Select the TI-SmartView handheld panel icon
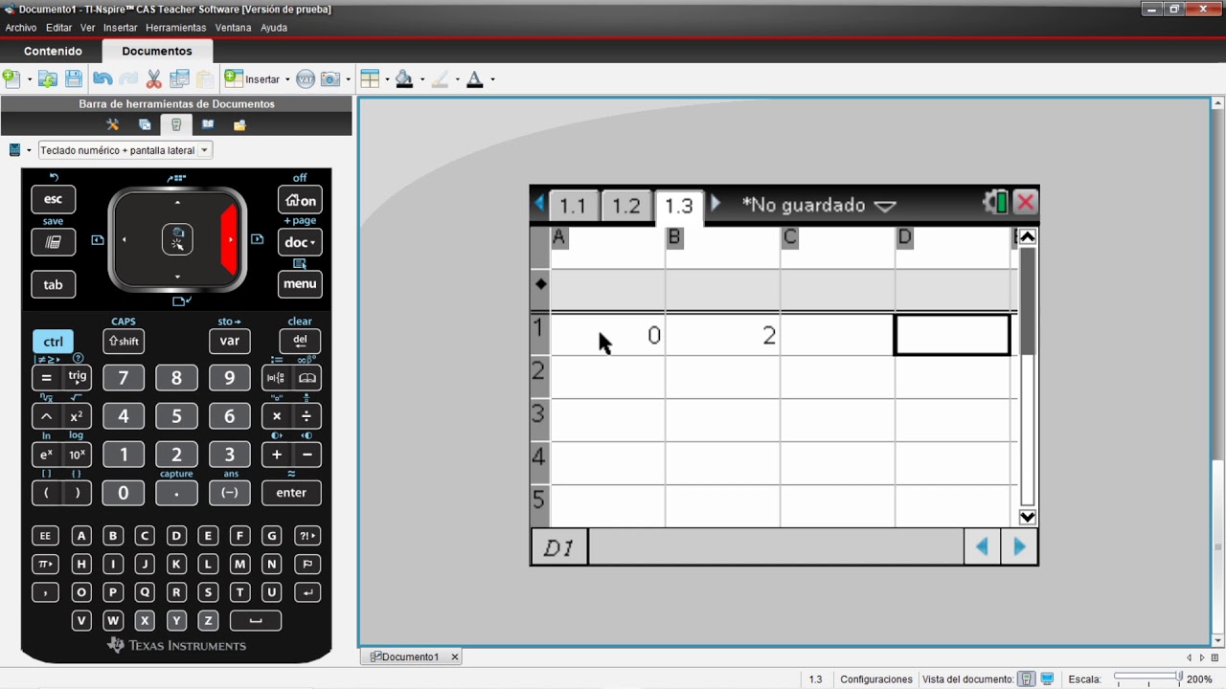1226x689 pixels. pos(176,124)
